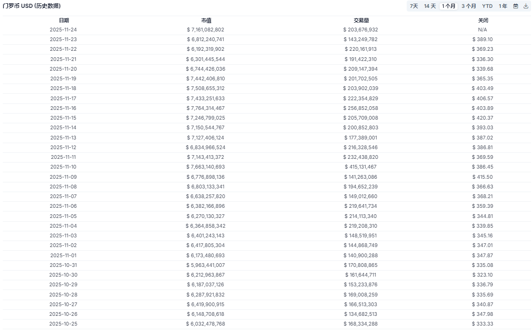Click the 市值 column header

click(x=206, y=20)
